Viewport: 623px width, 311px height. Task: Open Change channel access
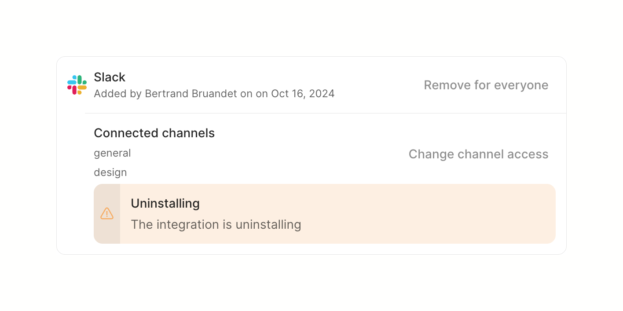[x=478, y=154]
